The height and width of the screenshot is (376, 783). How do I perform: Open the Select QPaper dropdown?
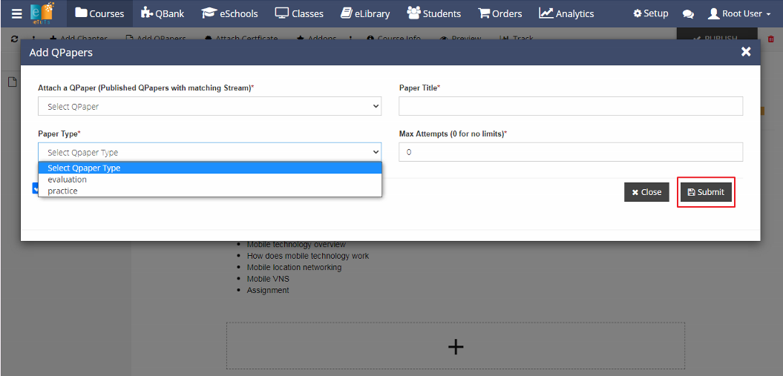click(210, 106)
